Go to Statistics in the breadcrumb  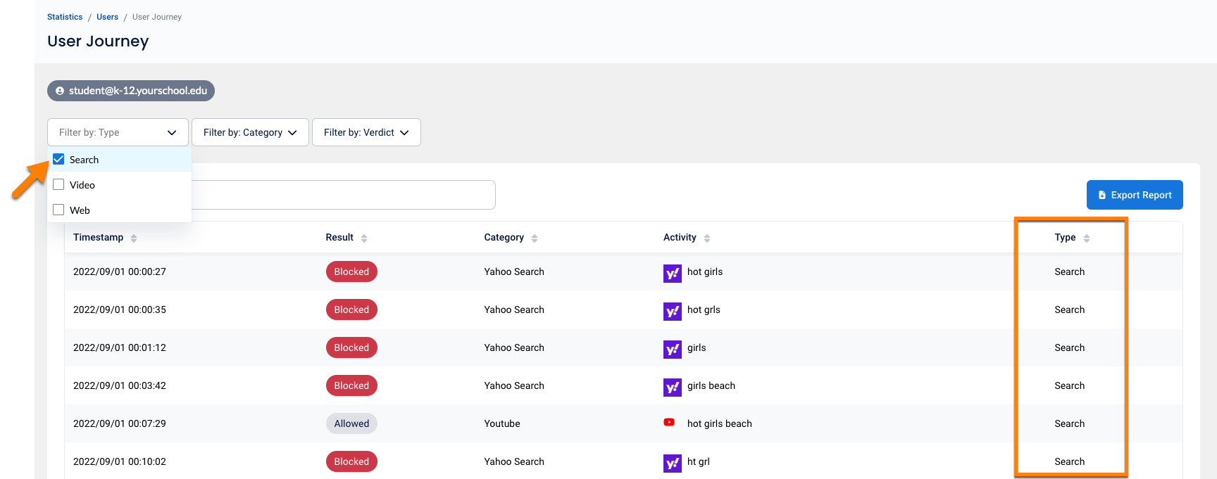65,17
